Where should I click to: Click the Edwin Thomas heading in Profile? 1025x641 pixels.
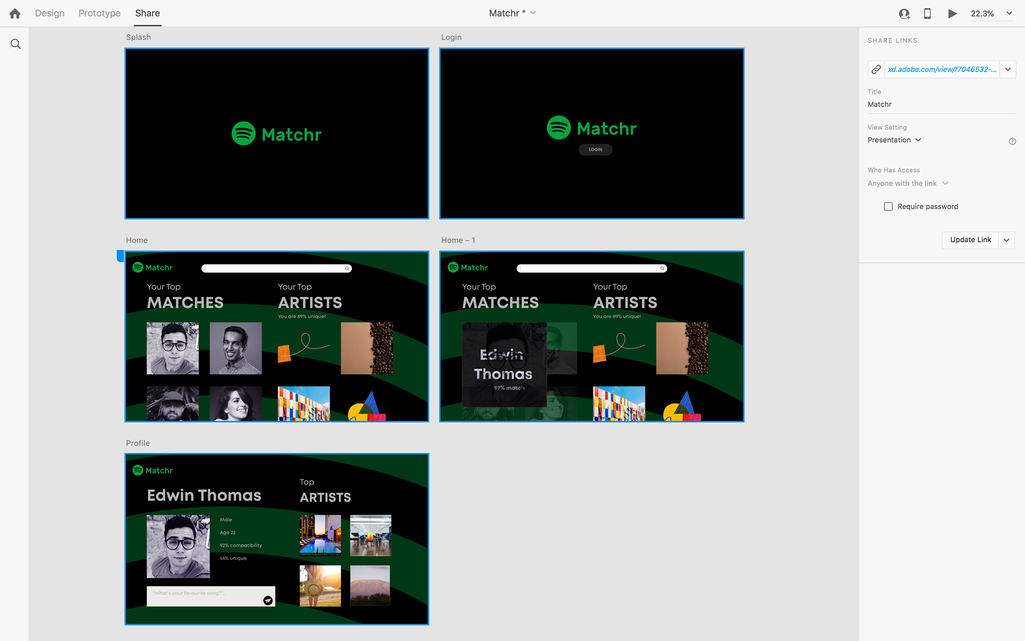[204, 495]
